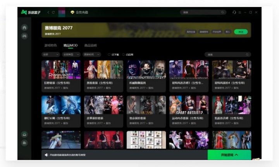This screenshot has height=167, width=279.
Task: Open 会员充值 membership recharge
Action: click(x=82, y=12)
